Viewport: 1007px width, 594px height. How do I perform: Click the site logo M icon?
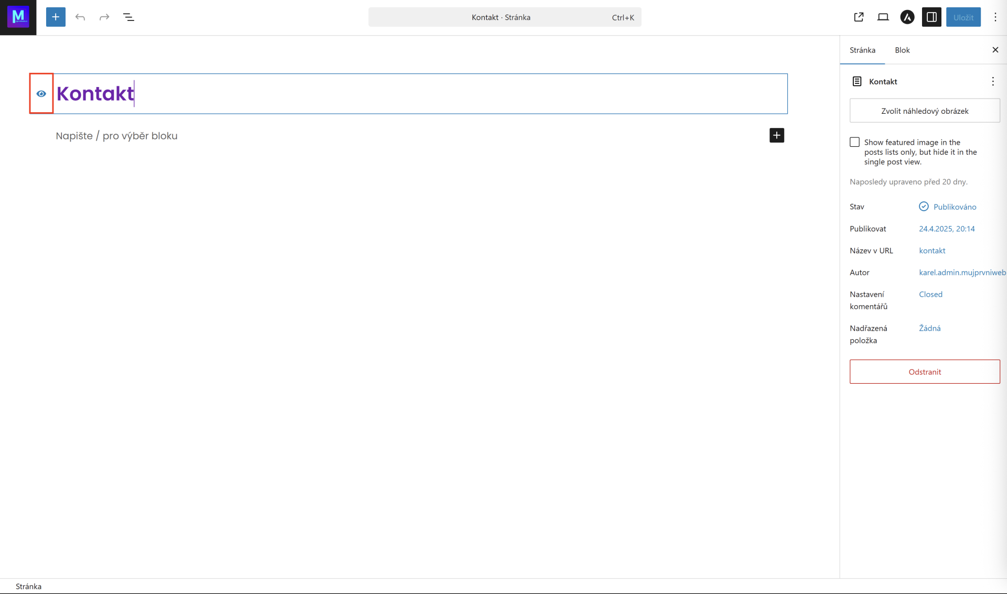click(x=18, y=17)
